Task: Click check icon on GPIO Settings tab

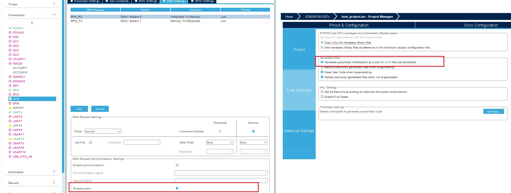Action: coord(192,1)
